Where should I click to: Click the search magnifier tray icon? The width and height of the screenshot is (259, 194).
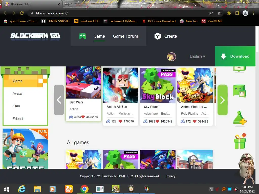224,189
